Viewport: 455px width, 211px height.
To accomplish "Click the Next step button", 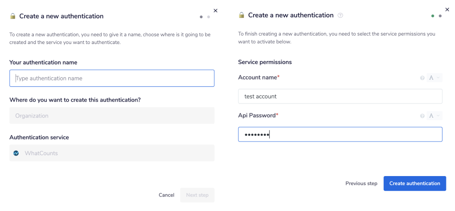I will click(197, 195).
